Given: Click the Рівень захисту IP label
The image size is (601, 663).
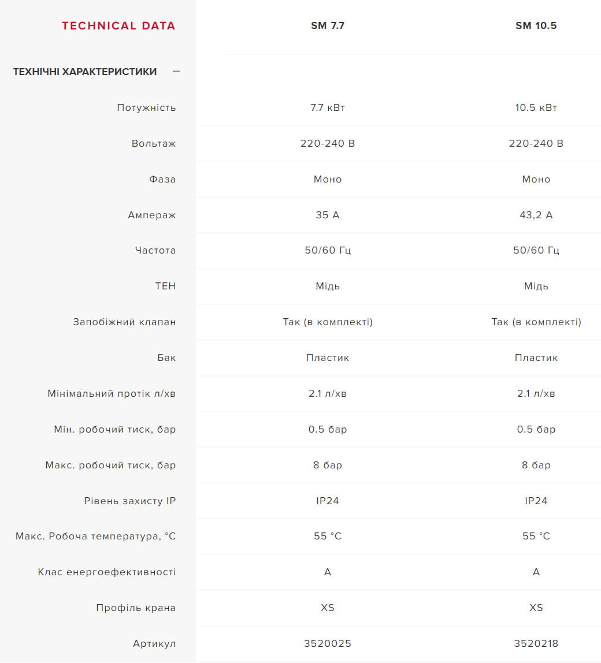Looking at the screenshot, I should coord(129,501).
